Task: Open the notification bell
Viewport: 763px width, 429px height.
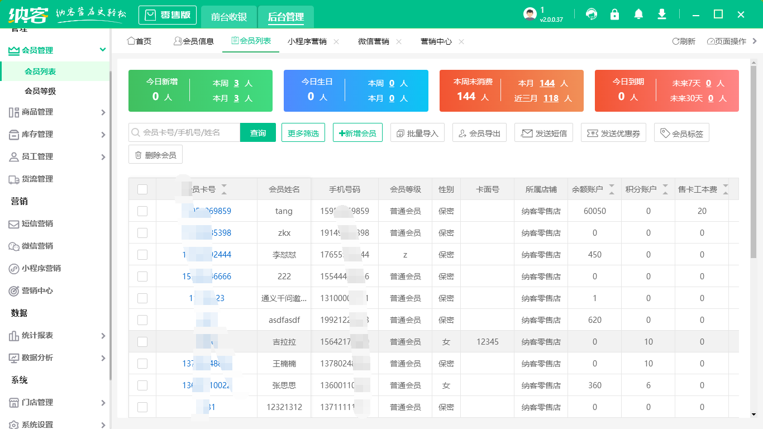Action: click(x=638, y=14)
